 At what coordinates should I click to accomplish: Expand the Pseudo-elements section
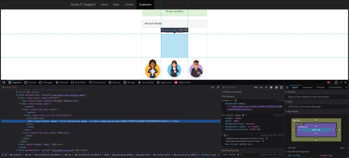tap(233, 92)
